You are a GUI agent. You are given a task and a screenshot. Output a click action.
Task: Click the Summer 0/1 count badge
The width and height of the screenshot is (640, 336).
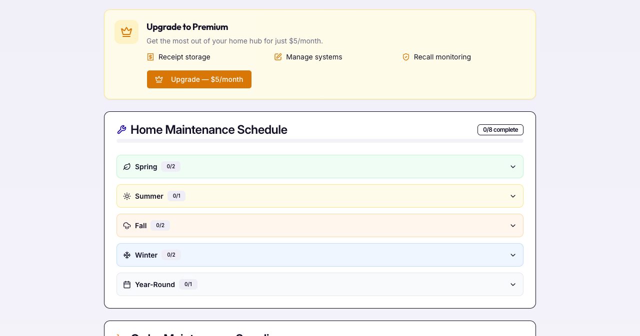tap(176, 196)
